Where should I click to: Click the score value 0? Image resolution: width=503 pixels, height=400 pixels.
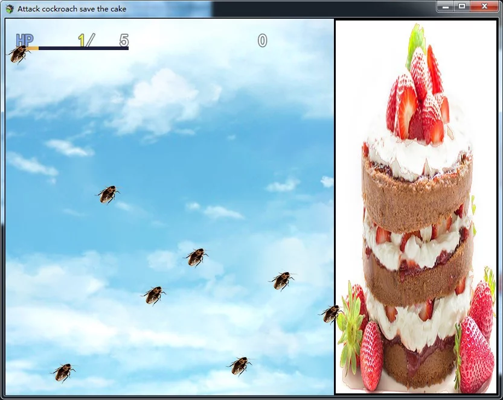[x=262, y=40]
